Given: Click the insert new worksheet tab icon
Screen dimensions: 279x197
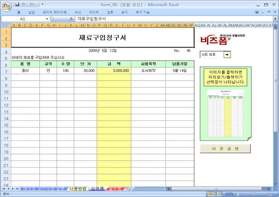Looking at the screenshot, I should [128, 189].
